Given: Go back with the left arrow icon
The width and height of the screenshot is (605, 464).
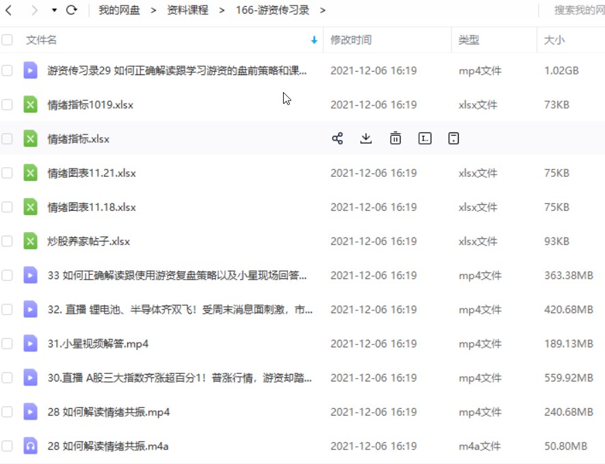Looking at the screenshot, I should point(9,10).
